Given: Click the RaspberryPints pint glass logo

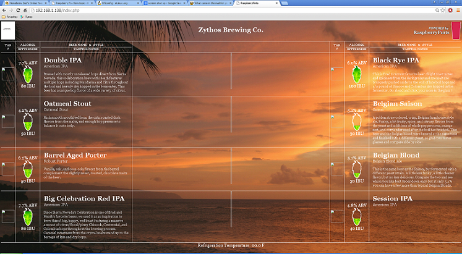Looking at the screenshot, I should [x=456, y=30].
